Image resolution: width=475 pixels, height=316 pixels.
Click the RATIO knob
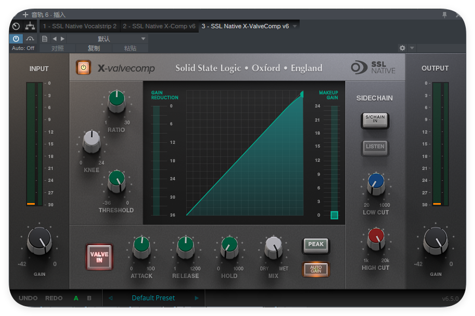click(117, 100)
